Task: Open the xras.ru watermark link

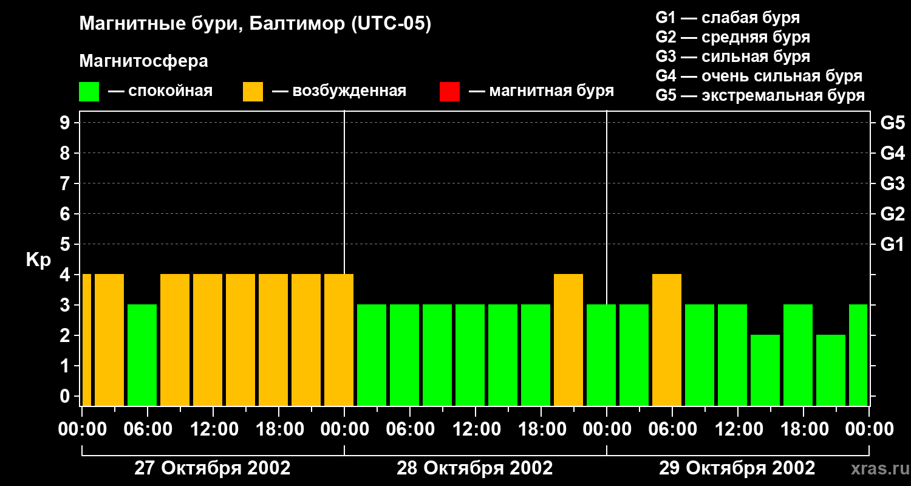Action: tap(877, 468)
